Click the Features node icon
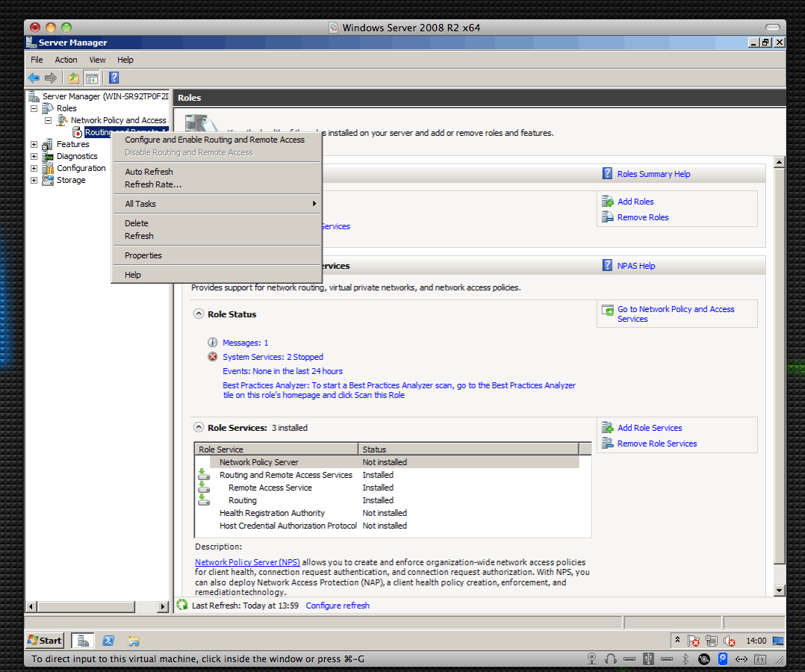The width and height of the screenshot is (805, 672). 48,144
